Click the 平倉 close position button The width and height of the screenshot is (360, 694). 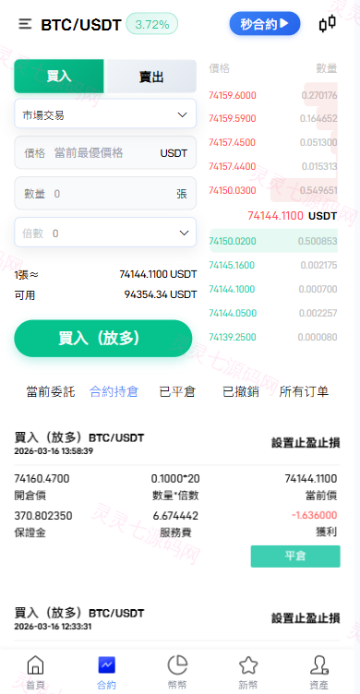(295, 556)
